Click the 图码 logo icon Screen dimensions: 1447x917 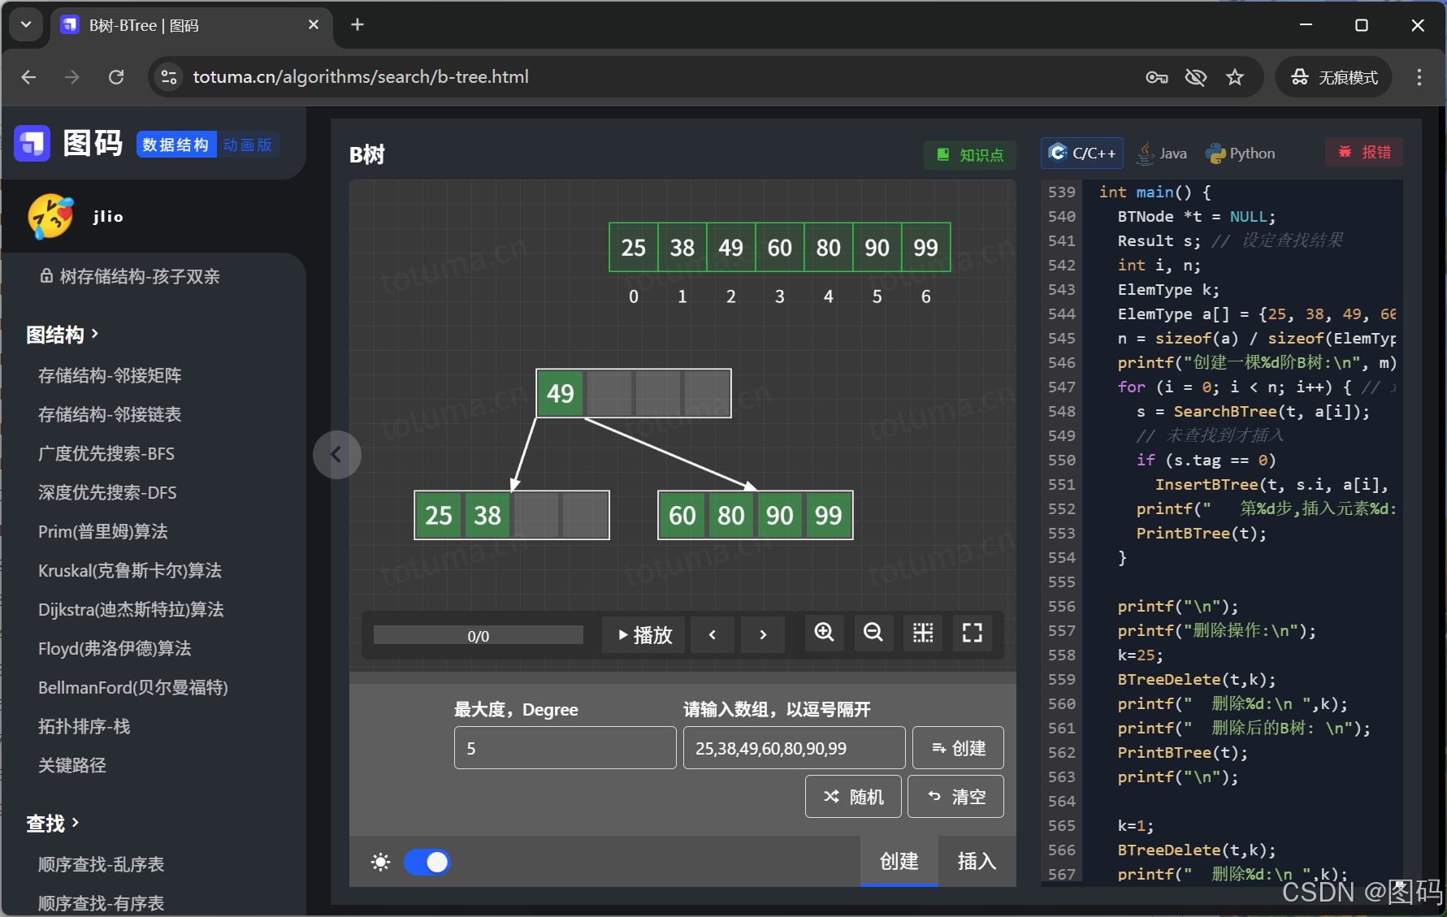32,144
